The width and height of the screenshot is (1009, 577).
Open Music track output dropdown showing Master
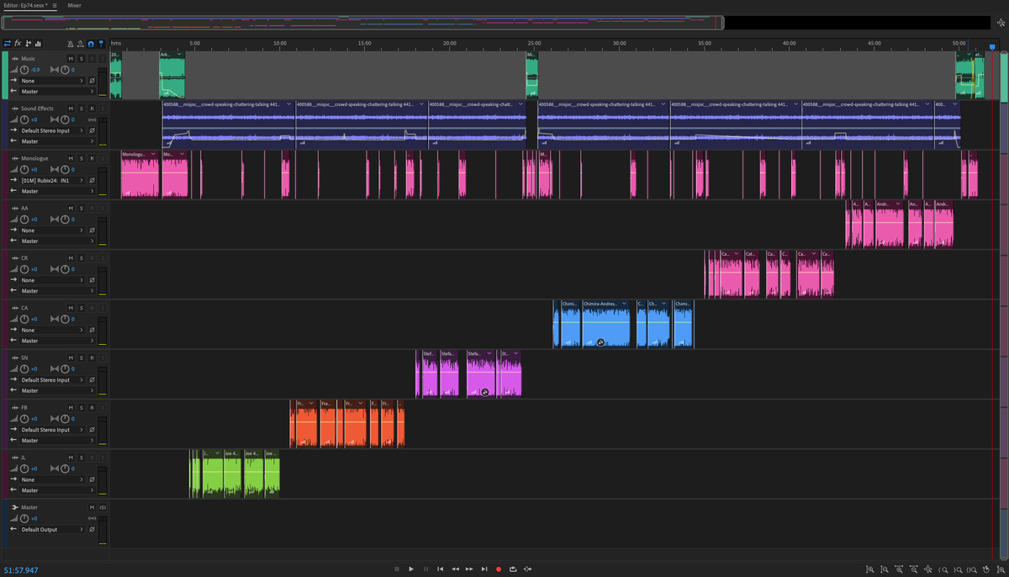tap(57, 91)
